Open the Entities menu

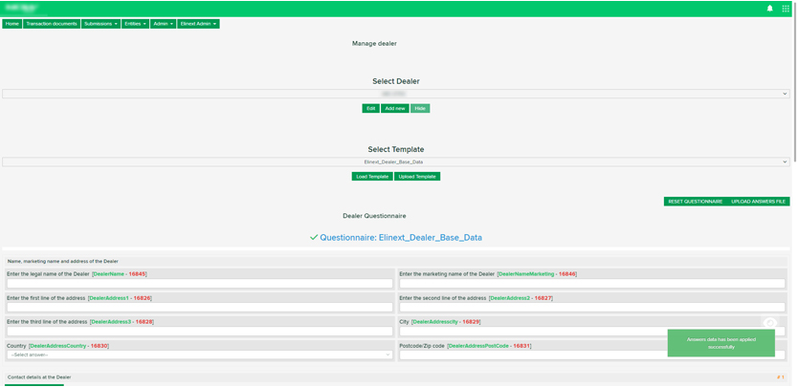(x=135, y=24)
